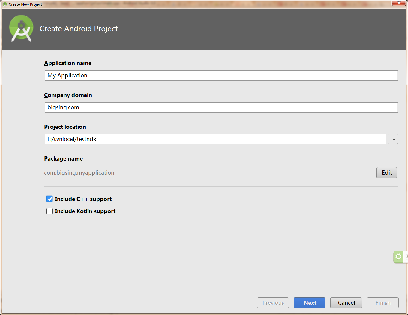This screenshot has height=315, width=408.
Task: Click the Application name label
Action: coord(68,63)
